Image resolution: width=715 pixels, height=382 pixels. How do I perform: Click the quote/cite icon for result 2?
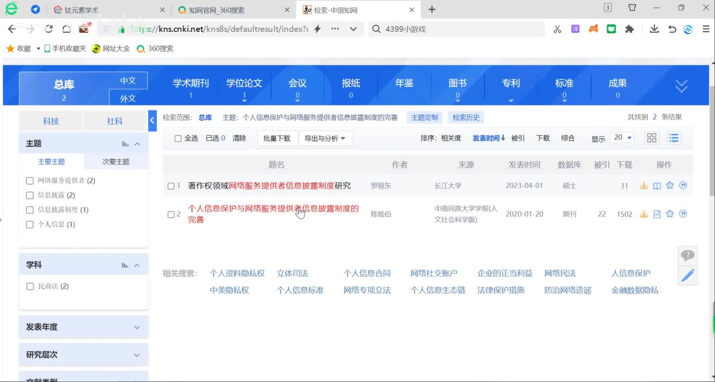(683, 214)
